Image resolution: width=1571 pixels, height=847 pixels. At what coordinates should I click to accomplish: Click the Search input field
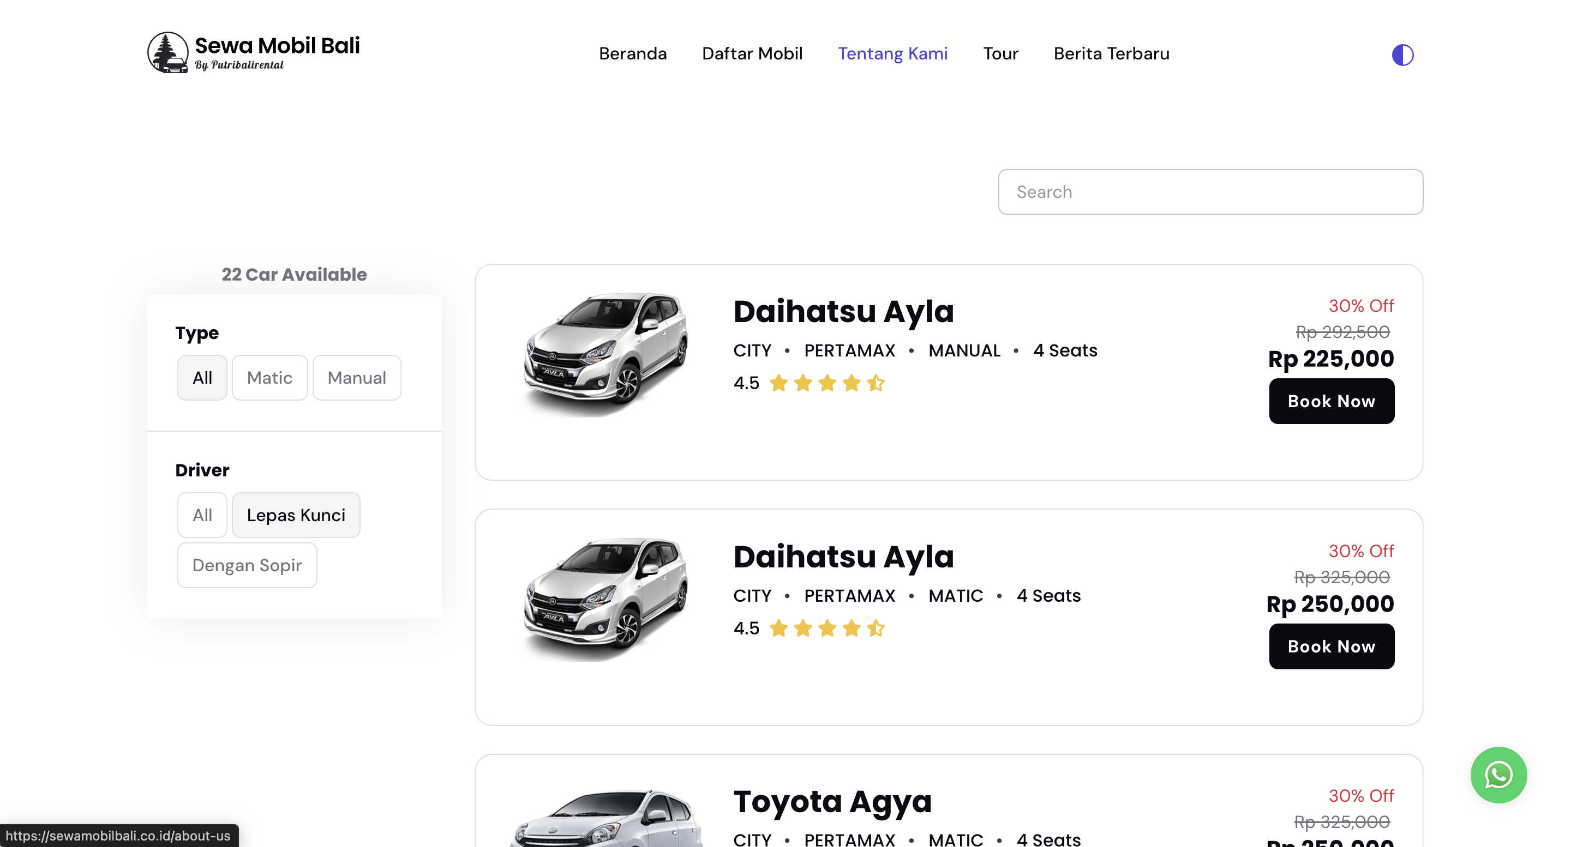pos(1210,192)
